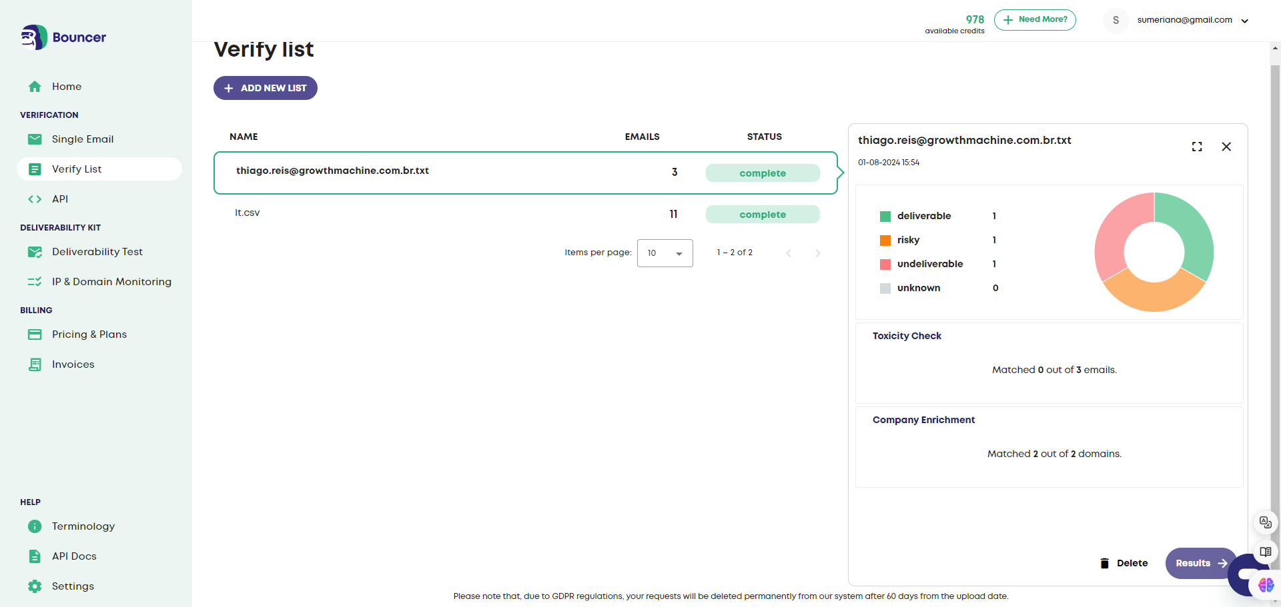This screenshot has width=1281, height=607.
Task: Click the Results button
Action: point(1201,563)
